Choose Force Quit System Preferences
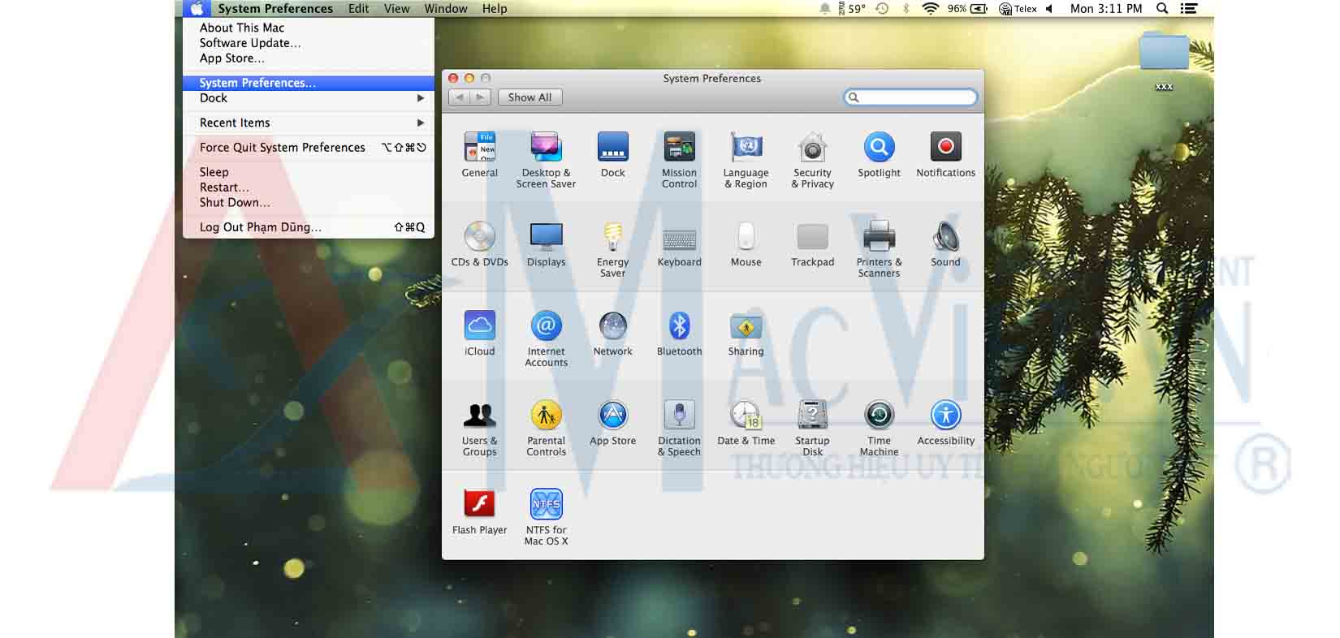The height and width of the screenshot is (638, 1340). tap(309, 147)
